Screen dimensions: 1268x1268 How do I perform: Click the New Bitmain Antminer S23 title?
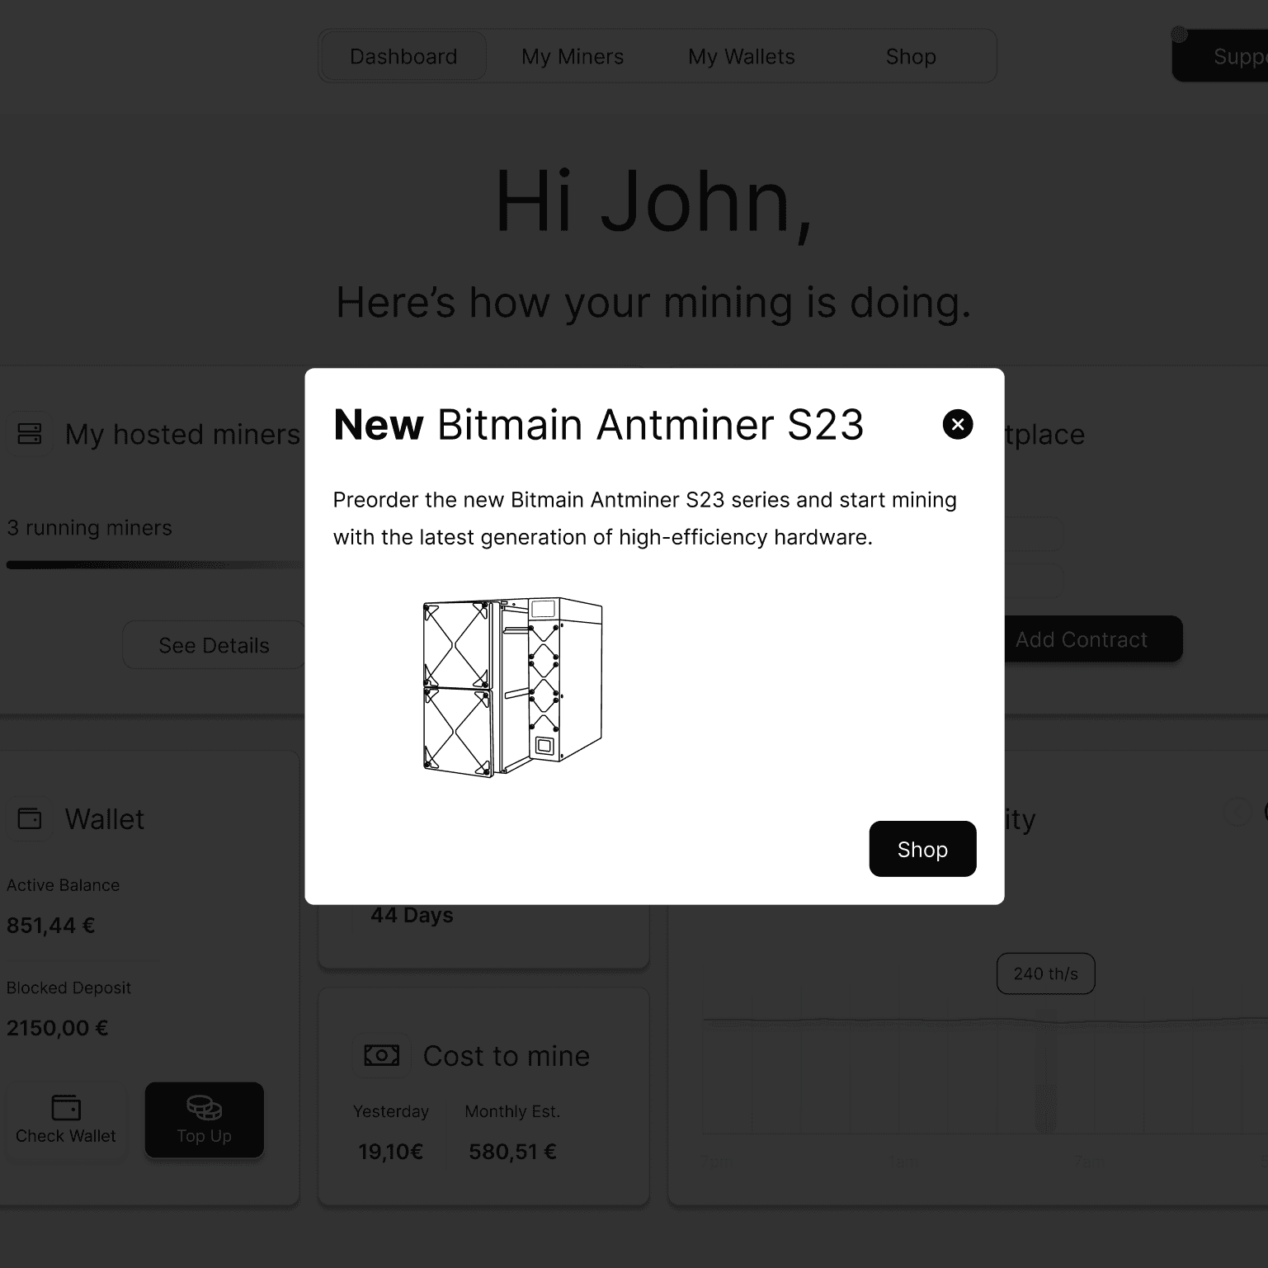pyautogui.click(x=599, y=425)
